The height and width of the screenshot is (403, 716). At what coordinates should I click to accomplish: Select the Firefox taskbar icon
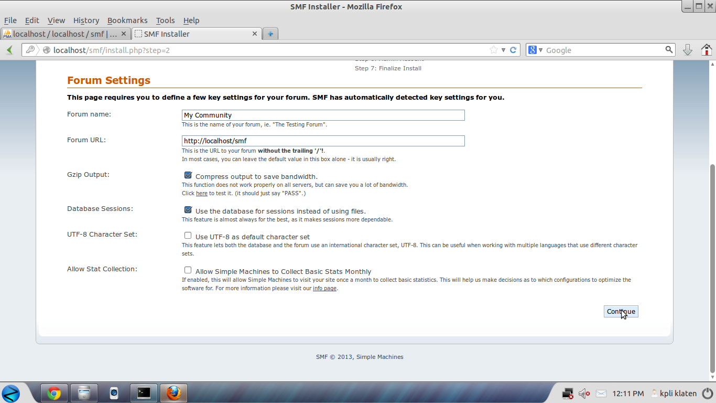click(173, 393)
